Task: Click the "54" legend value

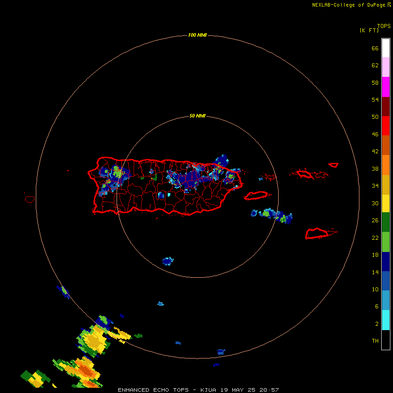Action: pyautogui.click(x=375, y=100)
